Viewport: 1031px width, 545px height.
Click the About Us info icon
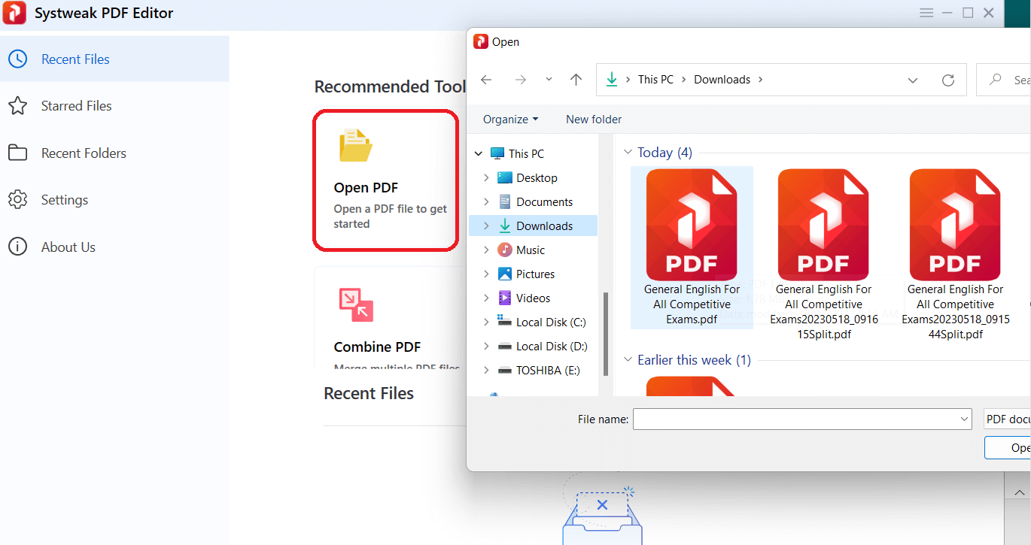coord(17,247)
